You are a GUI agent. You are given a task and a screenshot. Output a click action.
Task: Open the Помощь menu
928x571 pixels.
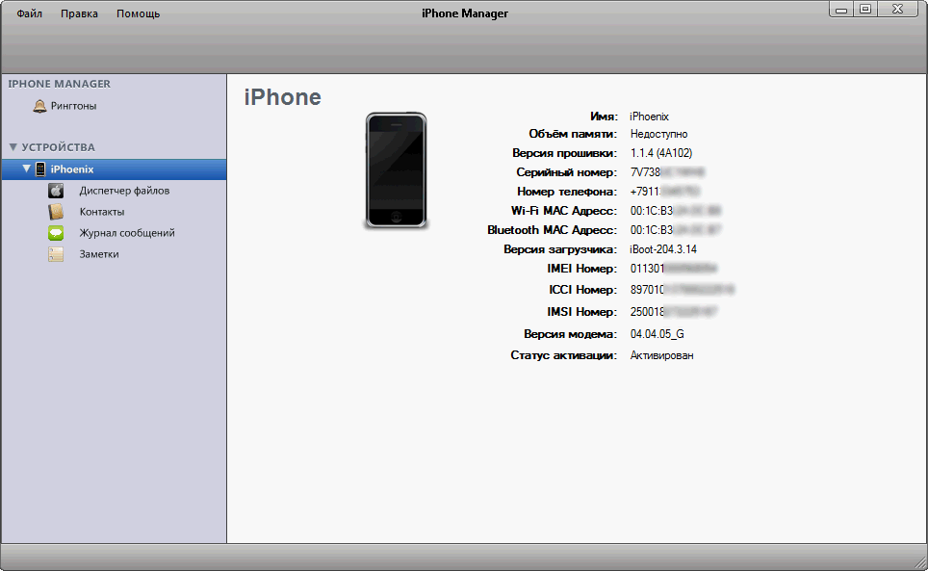coord(138,13)
